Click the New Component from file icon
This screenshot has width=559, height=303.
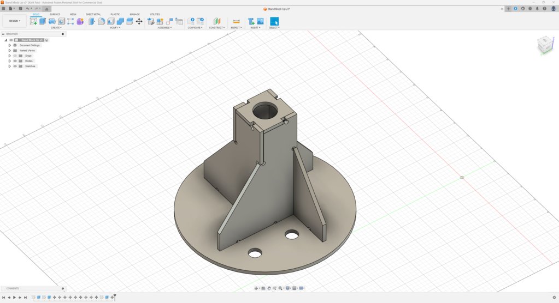tap(151, 21)
